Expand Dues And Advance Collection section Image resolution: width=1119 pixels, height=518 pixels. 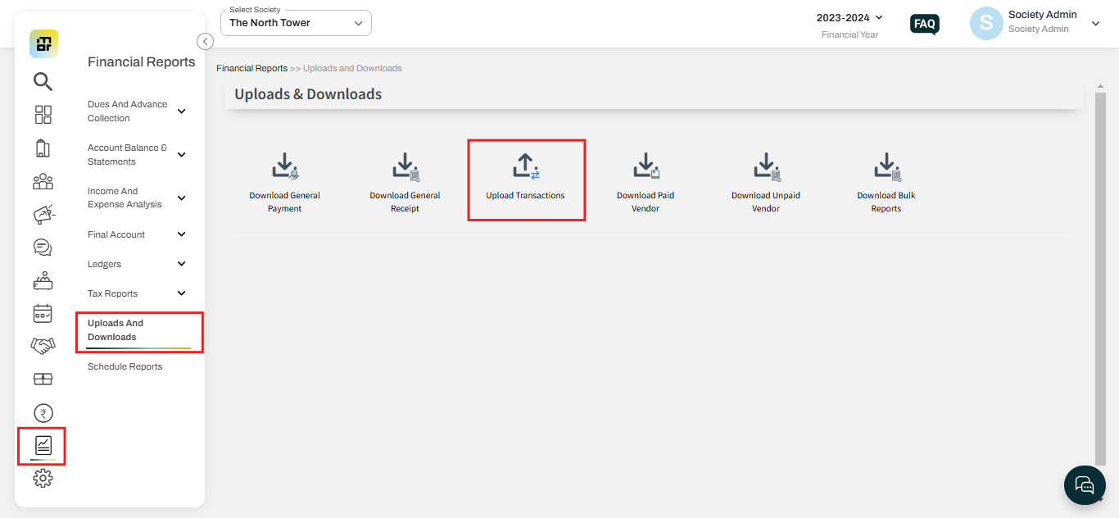[x=181, y=111]
